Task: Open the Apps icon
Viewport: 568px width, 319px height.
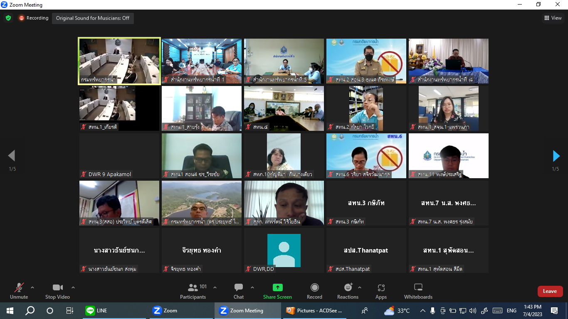Action: point(381,287)
